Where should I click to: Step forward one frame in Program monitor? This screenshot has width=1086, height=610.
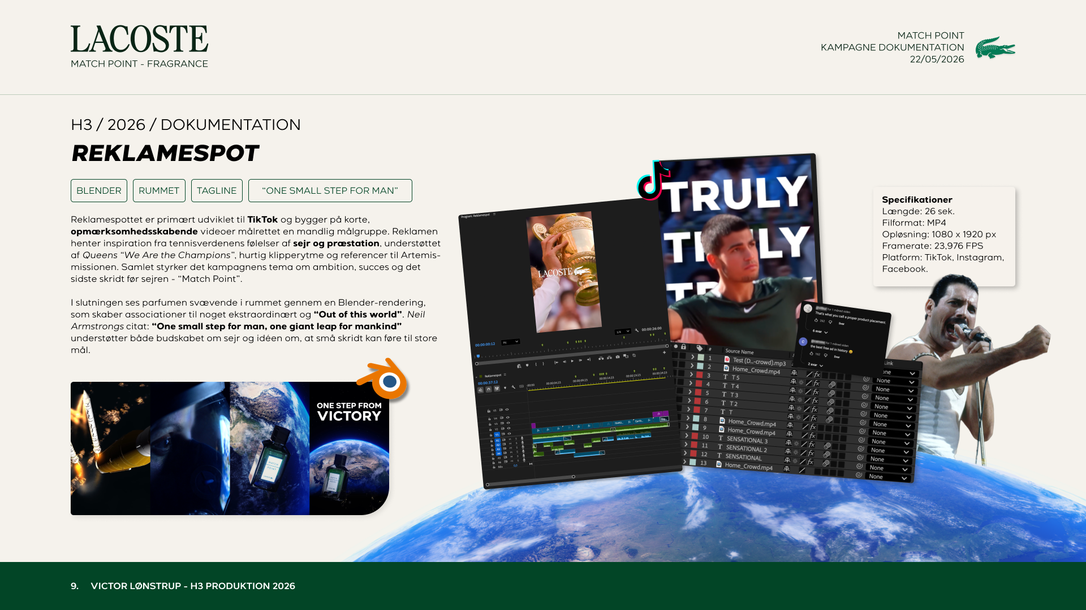pyautogui.click(x=580, y=360)
